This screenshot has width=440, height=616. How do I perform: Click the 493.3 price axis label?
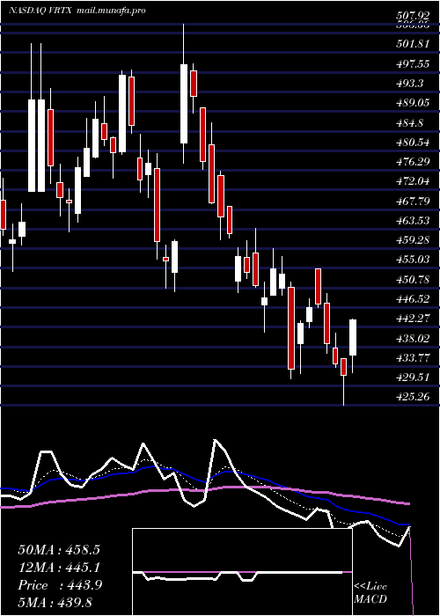(x=410, y=83)
